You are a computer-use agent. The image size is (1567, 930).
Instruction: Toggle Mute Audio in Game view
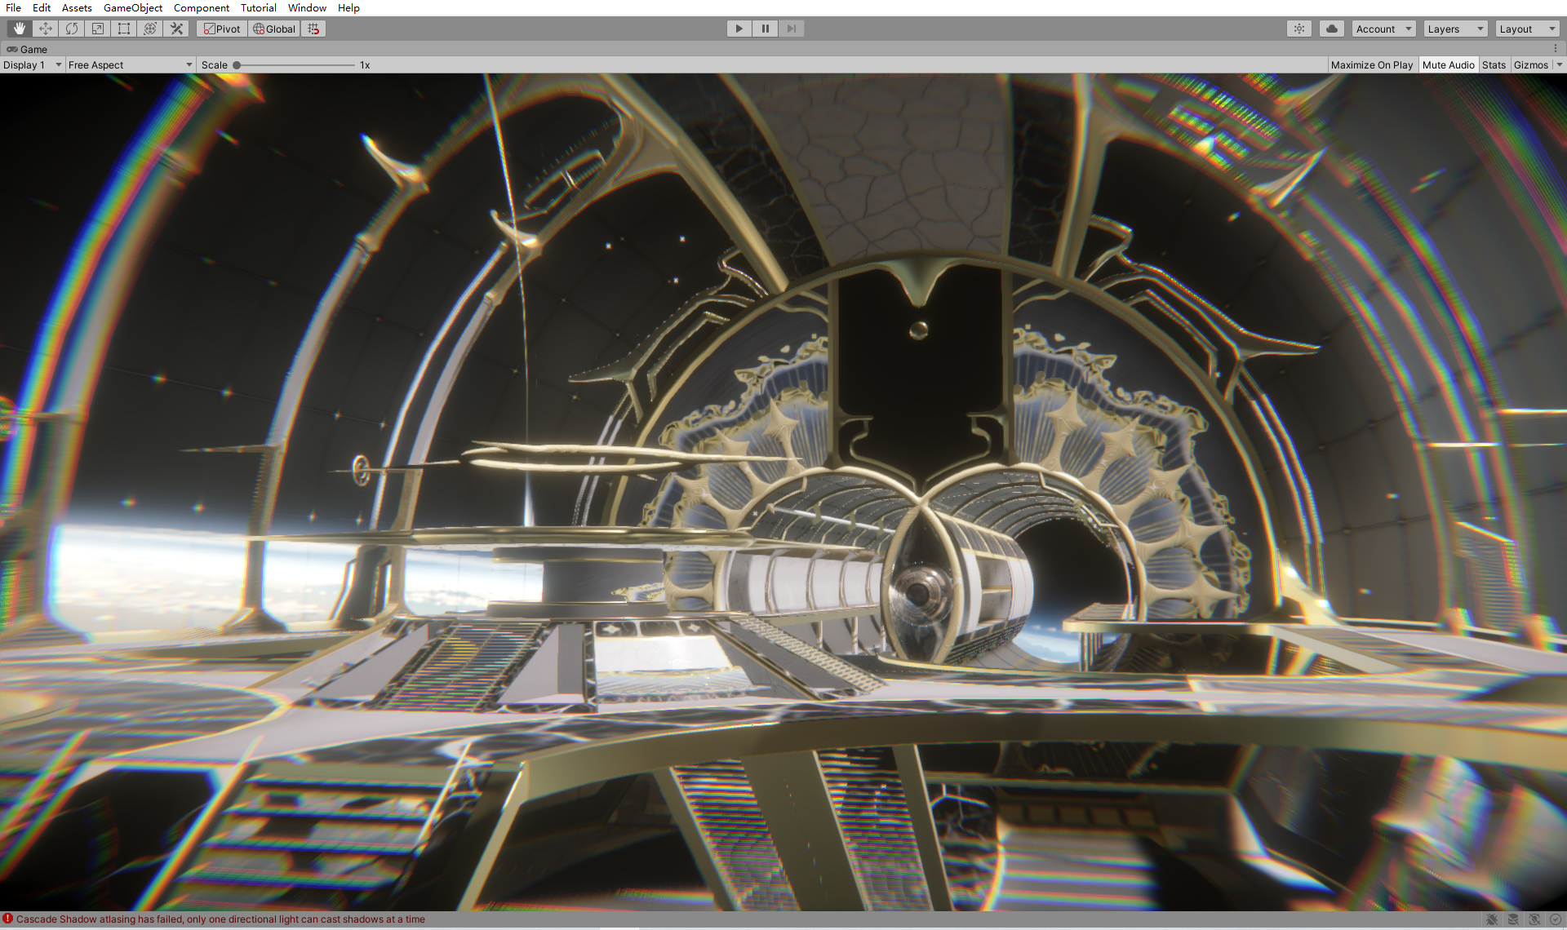(1448, 65)
